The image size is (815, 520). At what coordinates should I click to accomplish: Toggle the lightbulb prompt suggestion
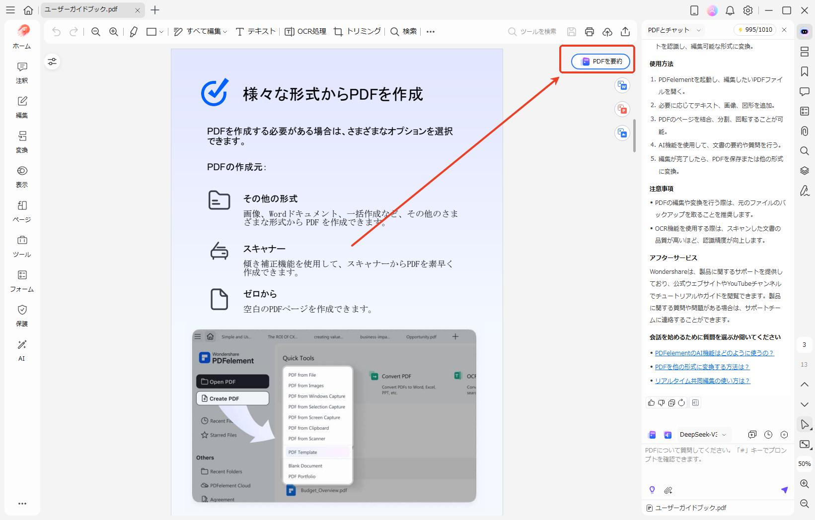(652, 490)
